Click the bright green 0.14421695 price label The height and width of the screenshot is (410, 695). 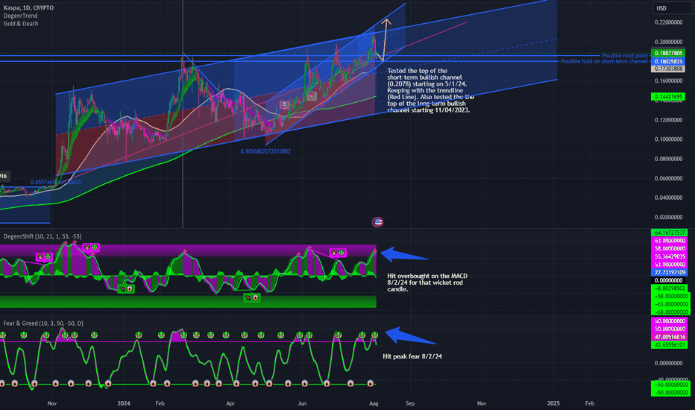tap(668, 96)
